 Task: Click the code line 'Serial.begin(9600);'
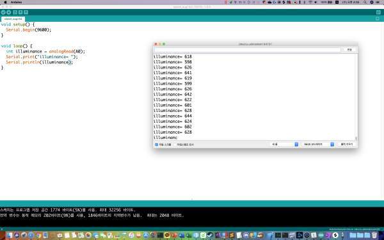(x=29, y=30)
